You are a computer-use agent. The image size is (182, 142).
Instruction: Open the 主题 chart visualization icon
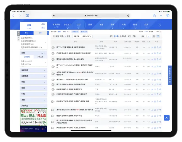pyautogui.click(x=42, y=53)
